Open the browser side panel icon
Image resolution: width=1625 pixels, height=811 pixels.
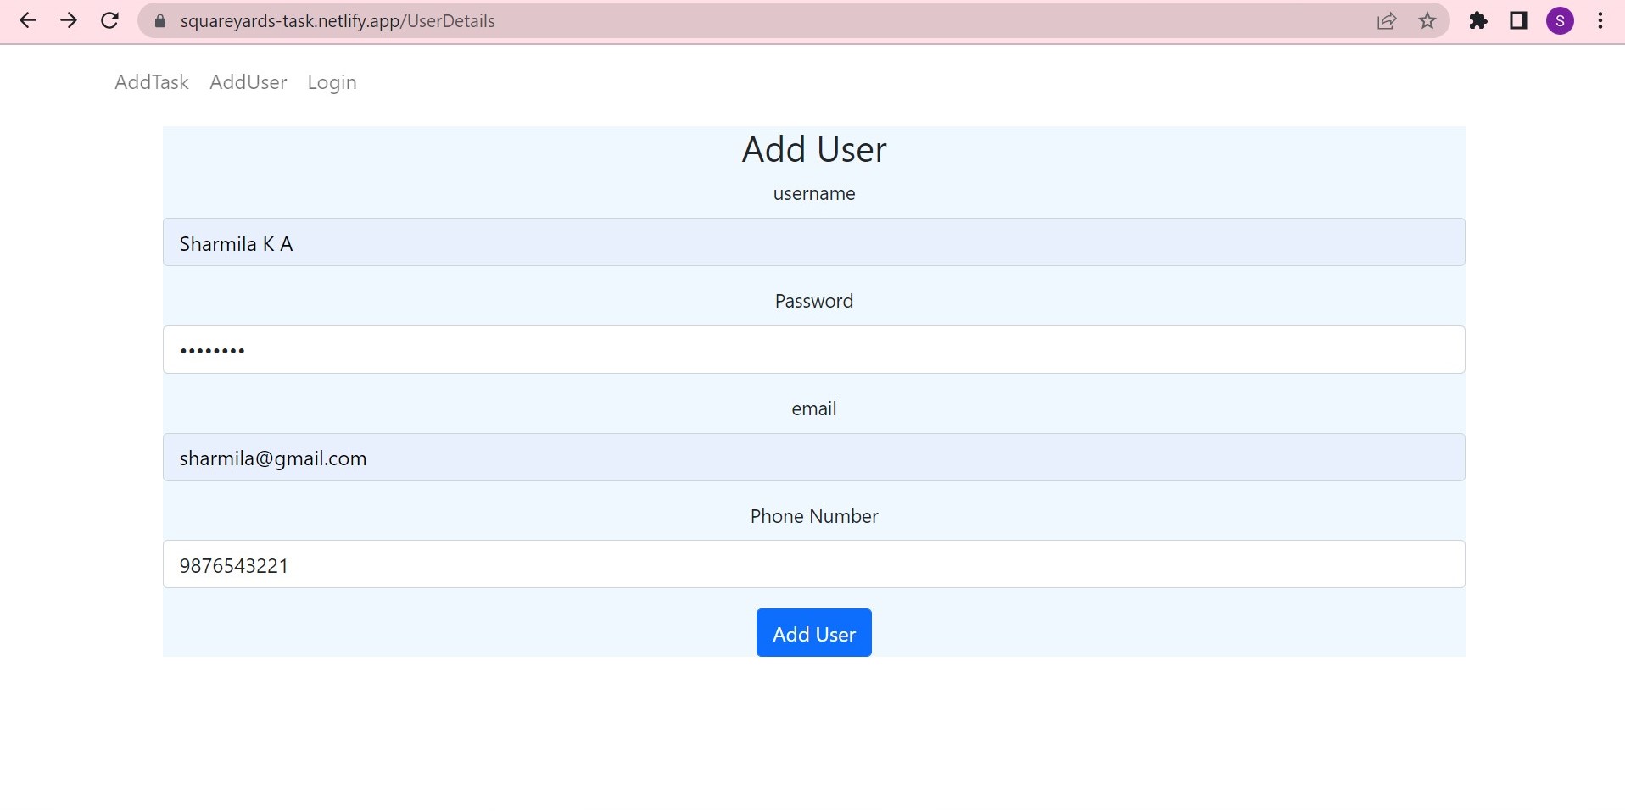tap(1519, 20)
